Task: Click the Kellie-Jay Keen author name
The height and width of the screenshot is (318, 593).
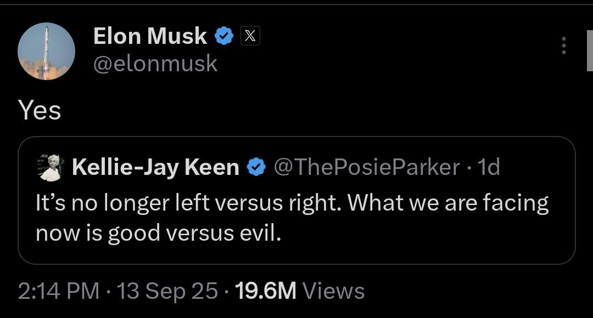Action: coord(155,167)
